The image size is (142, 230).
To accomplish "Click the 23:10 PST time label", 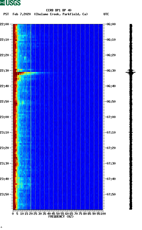I will pos(4,133).
